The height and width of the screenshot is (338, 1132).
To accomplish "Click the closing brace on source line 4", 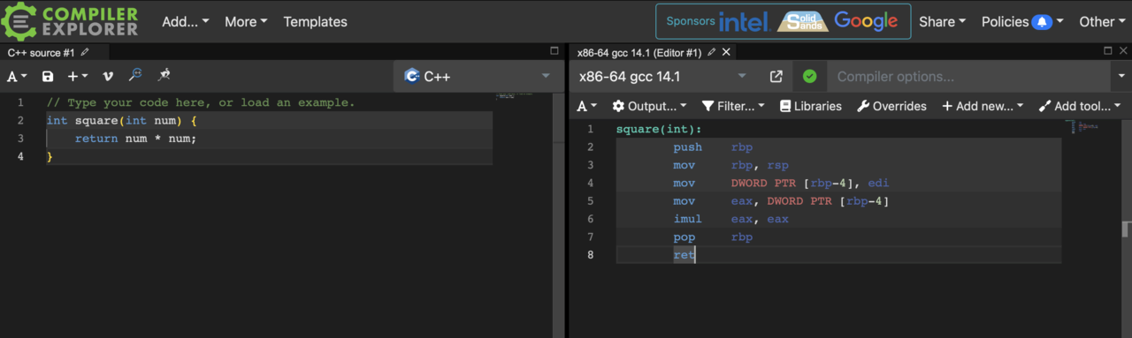I will 50,157.
